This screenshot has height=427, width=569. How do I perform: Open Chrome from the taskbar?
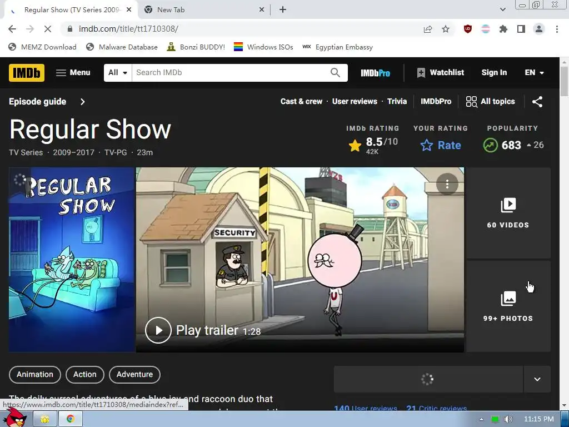point(71,419)
